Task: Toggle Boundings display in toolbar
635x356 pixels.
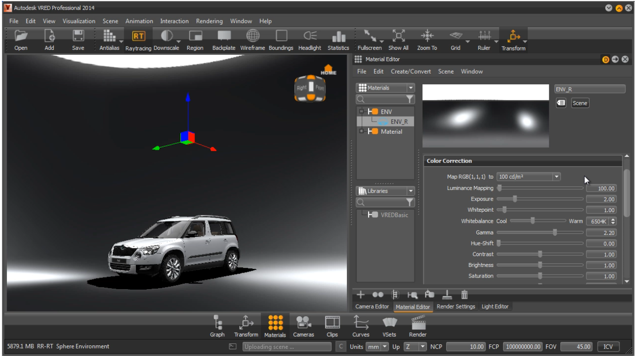Action: click(x=281, y=40)
